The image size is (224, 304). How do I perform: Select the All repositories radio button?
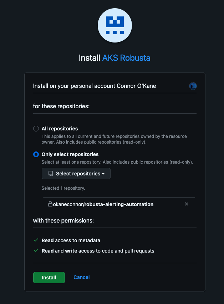pos(36,129)
